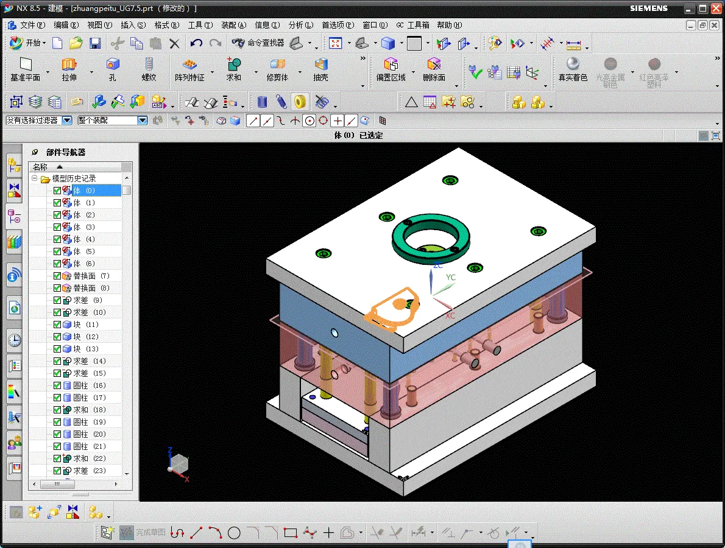Open the 没有选择过滤器 selection filter dropdown

[x=67, y=121]
